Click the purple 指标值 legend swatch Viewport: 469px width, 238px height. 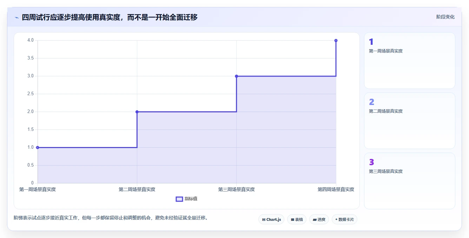(179, 199)
